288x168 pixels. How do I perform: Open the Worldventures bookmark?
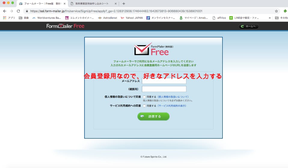click(x=47, y=18)
